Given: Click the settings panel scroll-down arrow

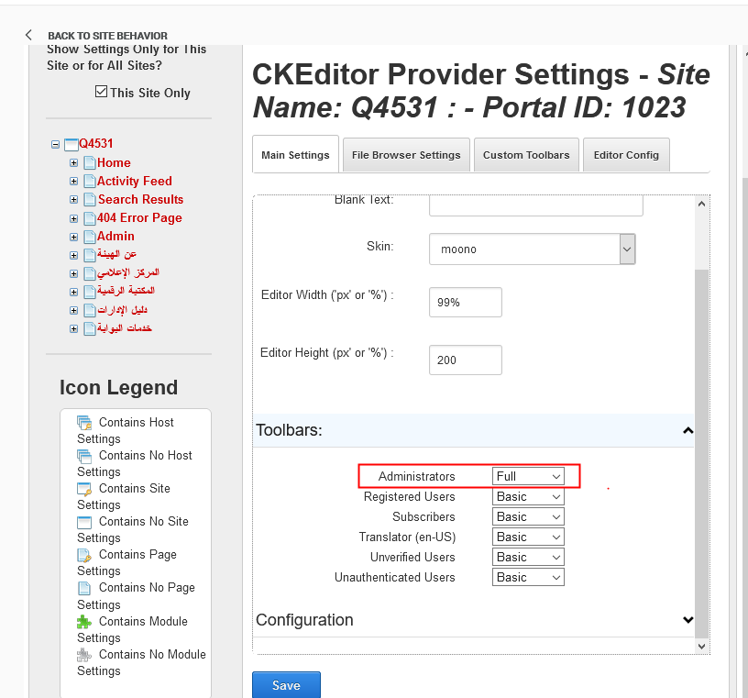Looking at the screenshot, I should point(701,647).
